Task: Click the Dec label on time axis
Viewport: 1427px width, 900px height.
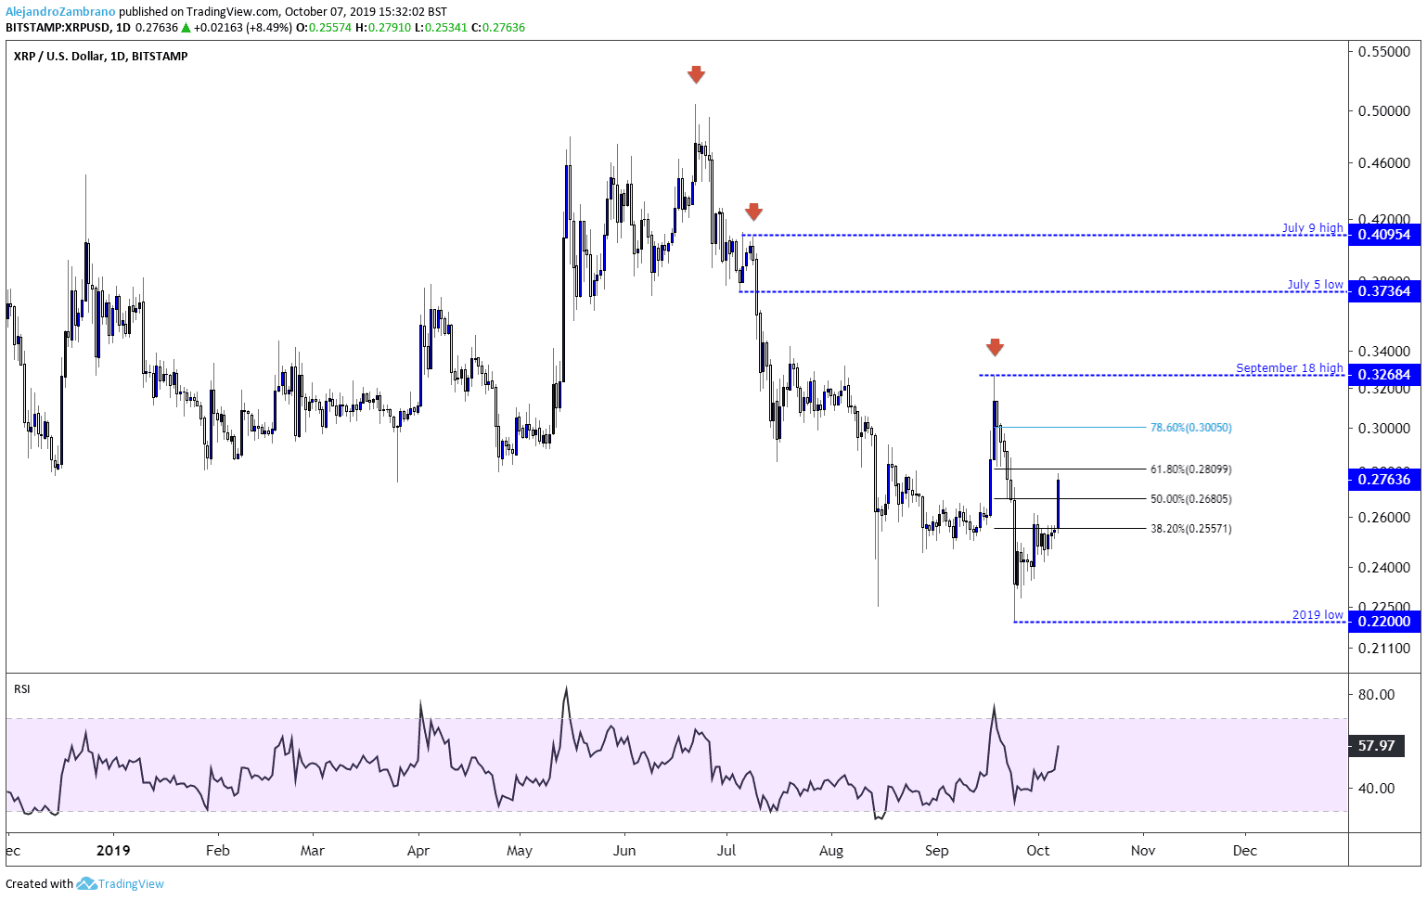Action: coord(1245,850)
